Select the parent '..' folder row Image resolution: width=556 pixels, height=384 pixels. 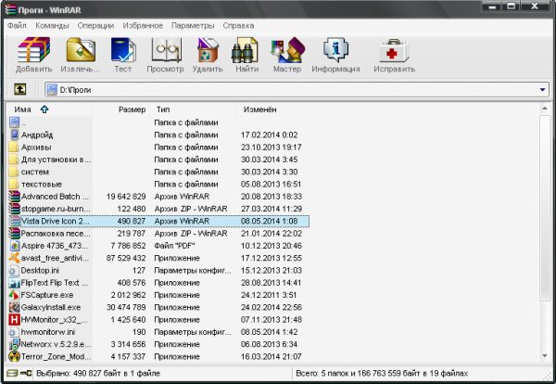(x=158, y=122)
